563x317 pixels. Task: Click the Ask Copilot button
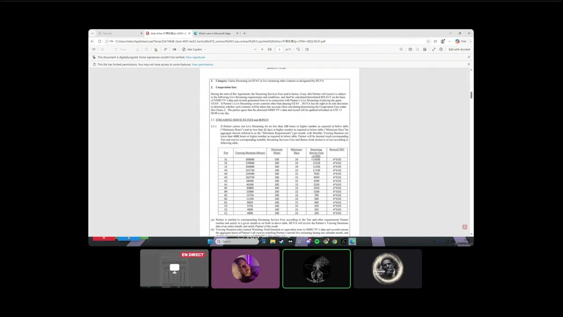192,49
